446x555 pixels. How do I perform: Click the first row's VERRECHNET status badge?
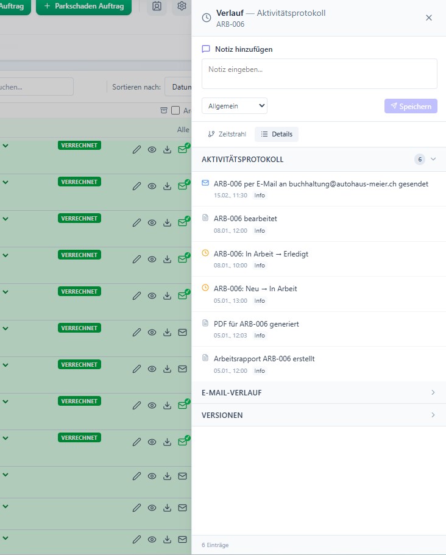click(79, 146)
